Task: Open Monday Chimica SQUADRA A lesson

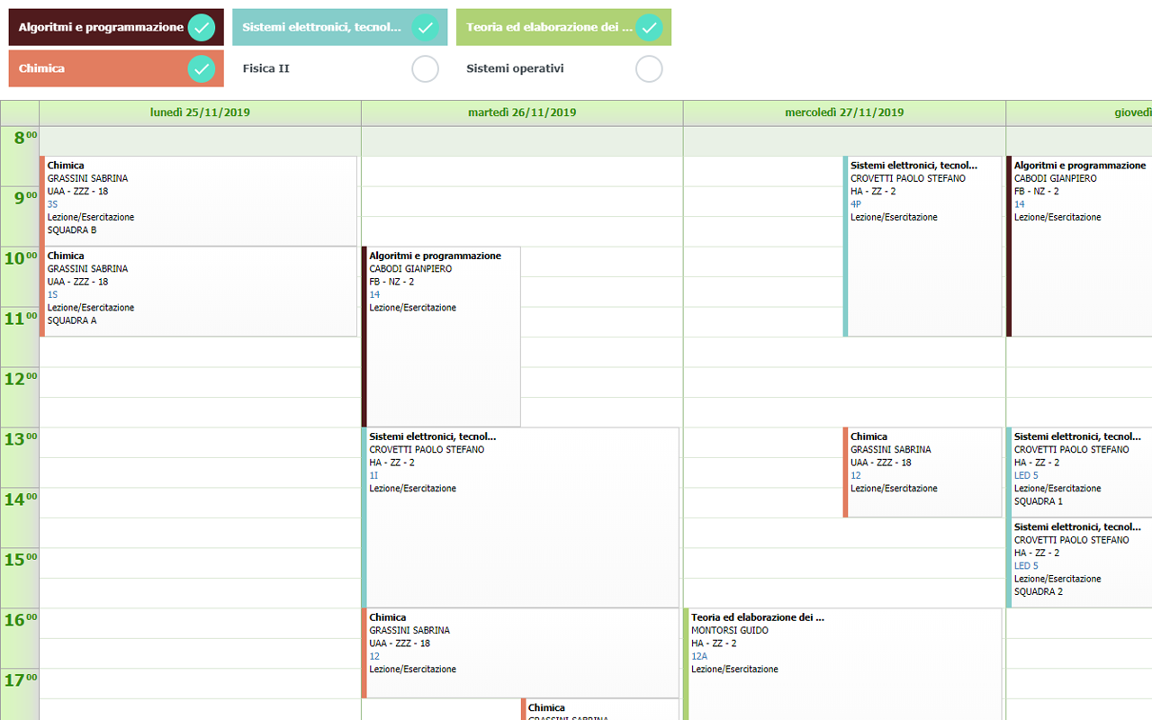Action: (x=198, y=292)
